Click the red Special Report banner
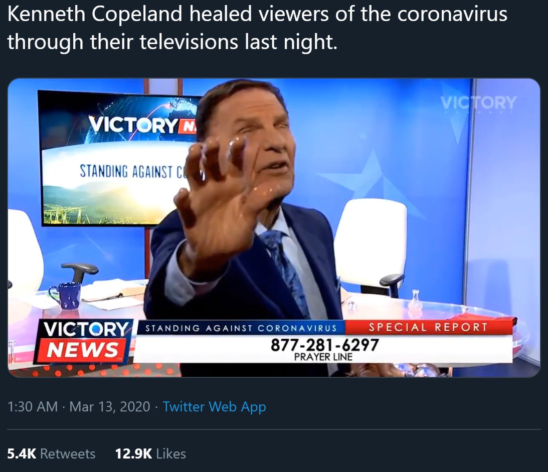 click(x=429, y=327)
